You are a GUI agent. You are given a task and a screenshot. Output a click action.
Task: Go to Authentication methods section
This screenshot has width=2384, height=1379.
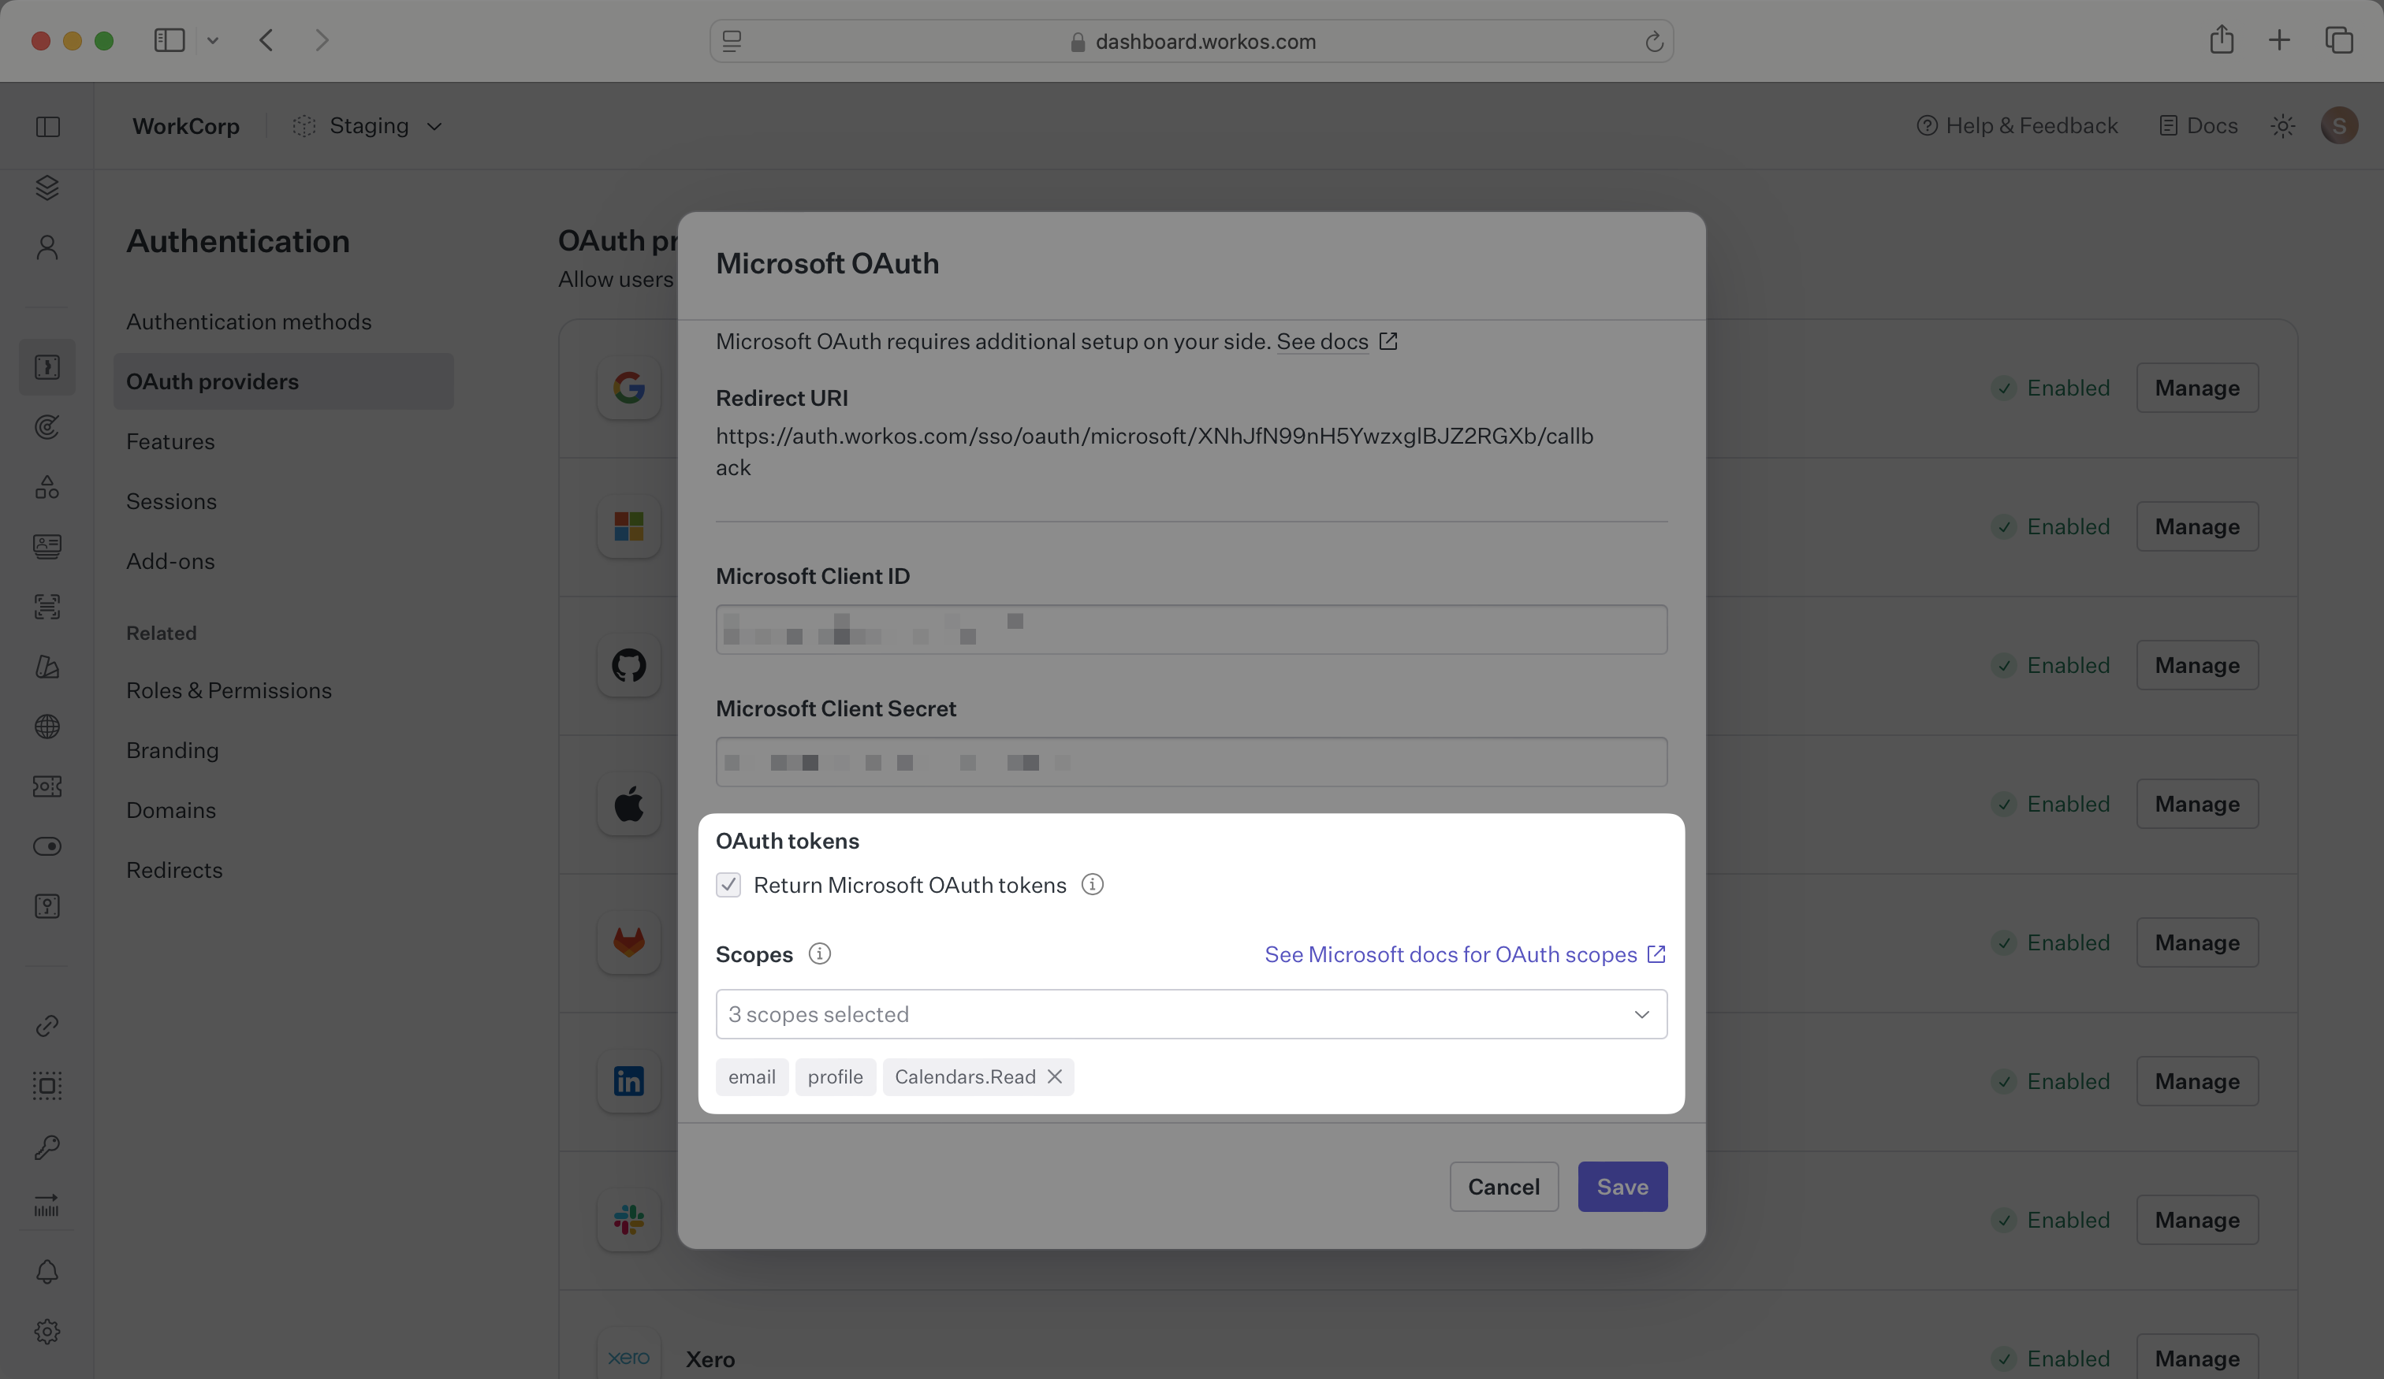tap(249, 322)
